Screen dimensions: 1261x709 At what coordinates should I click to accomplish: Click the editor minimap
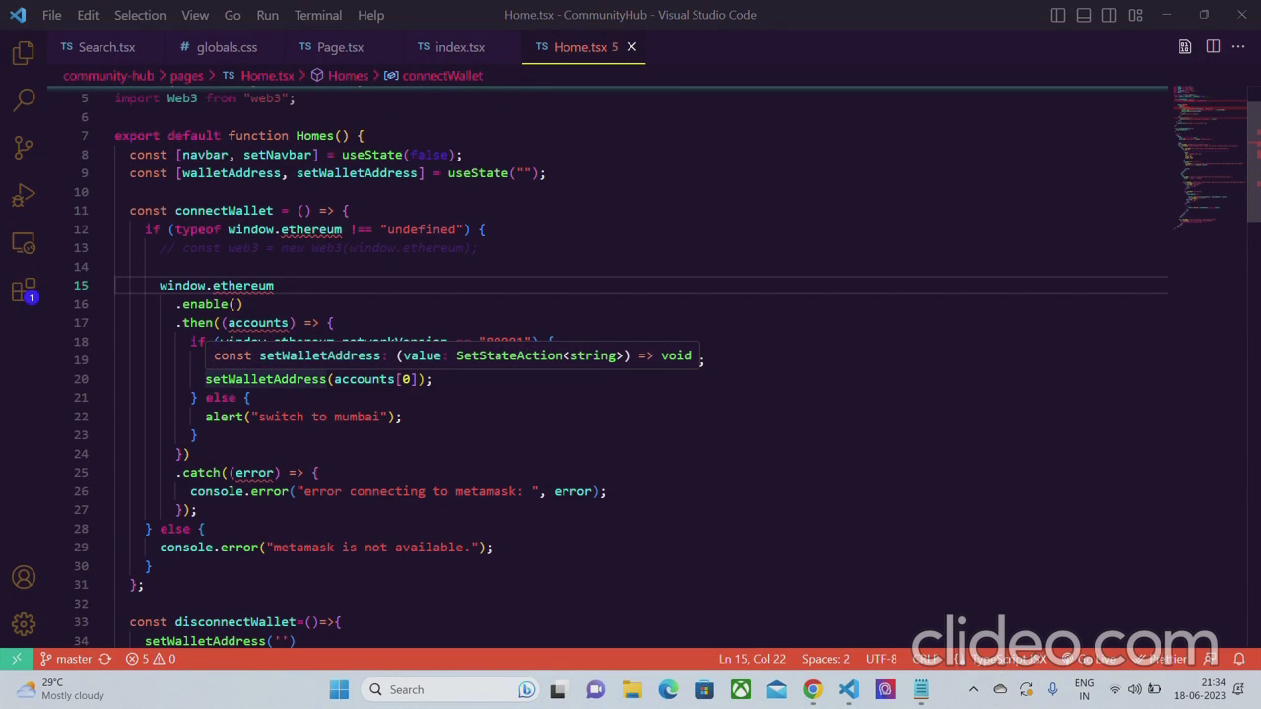1208,158
